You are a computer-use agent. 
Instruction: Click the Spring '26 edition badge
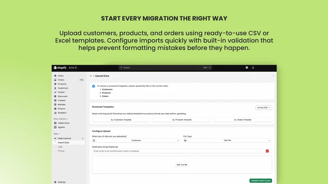pos(73,67)
